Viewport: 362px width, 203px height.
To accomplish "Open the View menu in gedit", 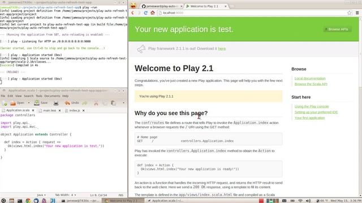I will tap(18, 96).
